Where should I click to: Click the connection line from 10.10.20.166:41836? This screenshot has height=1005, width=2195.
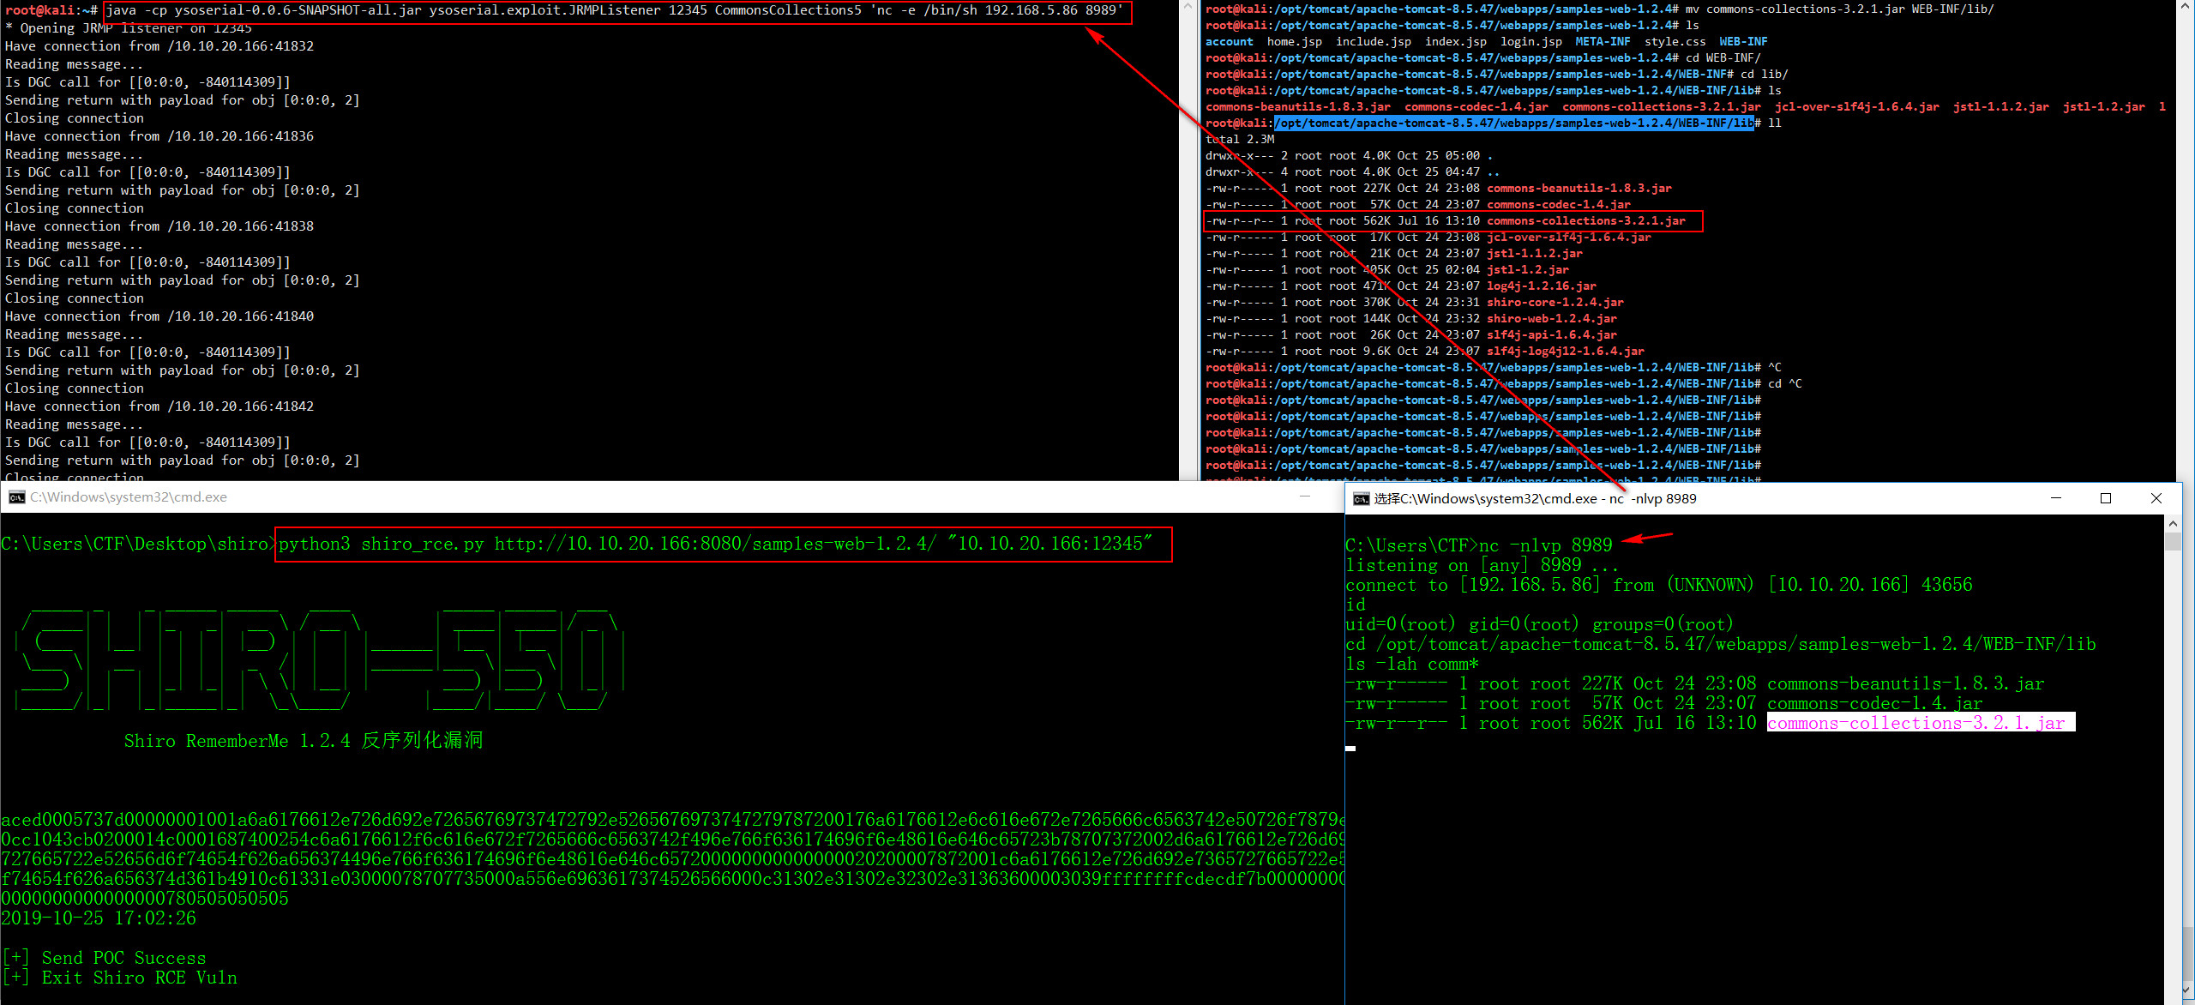[x=159, y=136]
